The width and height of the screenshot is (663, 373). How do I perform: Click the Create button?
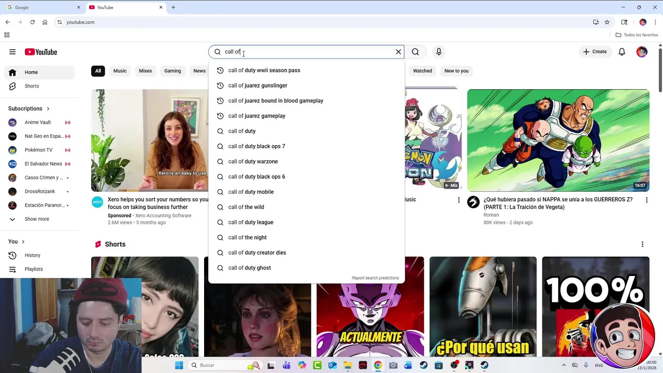pos(595,52)
